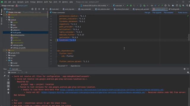Expand the google_fonts folder
The height and width of the screenshot is (106, 190).
[7, 53]
